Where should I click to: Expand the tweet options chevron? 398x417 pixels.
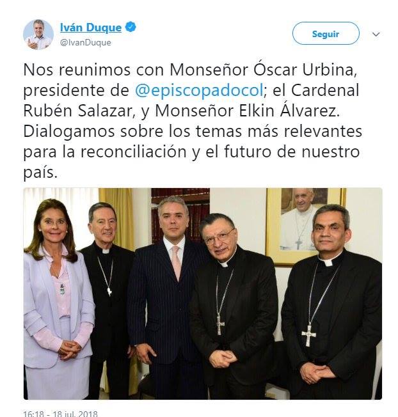pos(376,34)
